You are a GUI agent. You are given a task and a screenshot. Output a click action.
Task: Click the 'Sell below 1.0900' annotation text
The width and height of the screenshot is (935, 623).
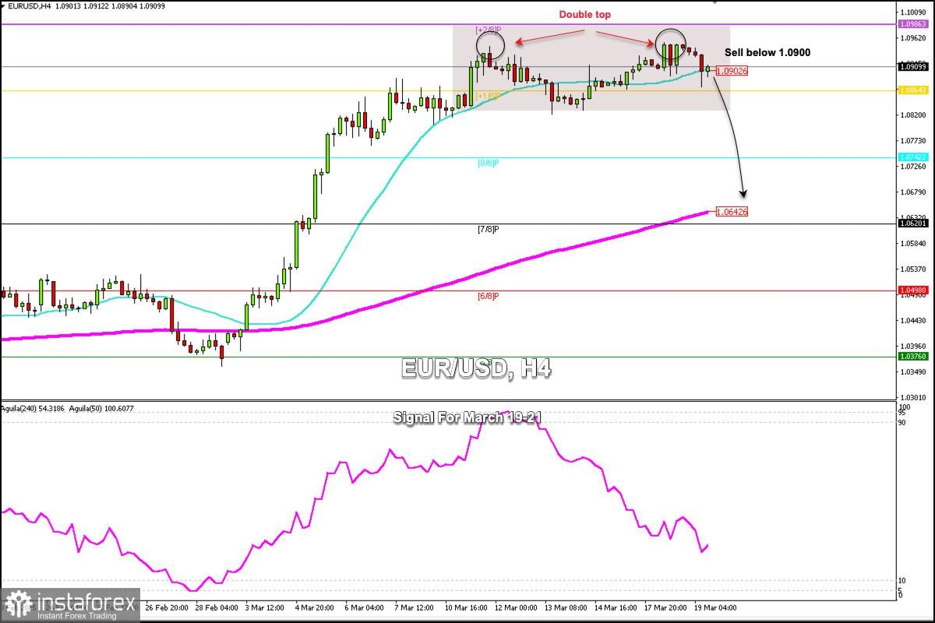tap(767, 52)
